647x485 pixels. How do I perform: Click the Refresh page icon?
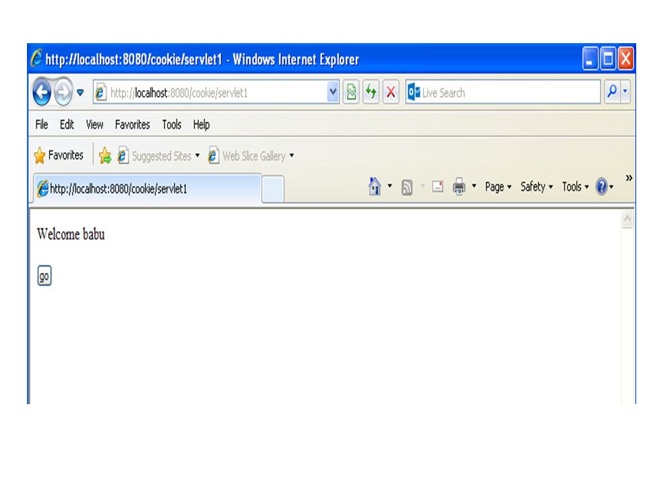(x=371, y=92)
